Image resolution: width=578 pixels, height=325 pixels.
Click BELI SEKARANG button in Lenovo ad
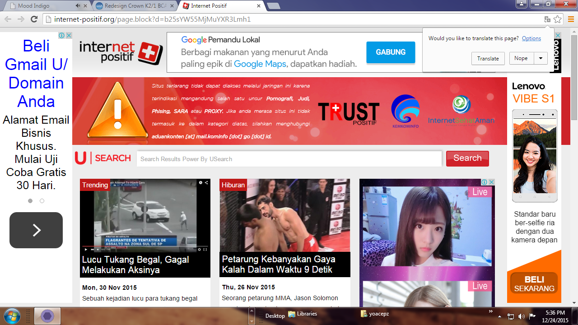534,284
